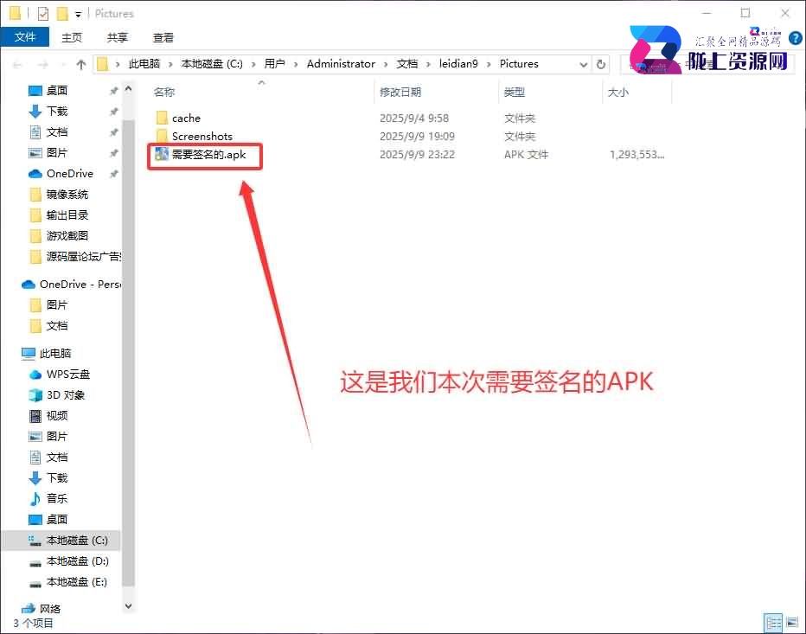The image size is (806, 634).
Task: Select 文档 in the address breadcrumb
Action: coord(407,64)
